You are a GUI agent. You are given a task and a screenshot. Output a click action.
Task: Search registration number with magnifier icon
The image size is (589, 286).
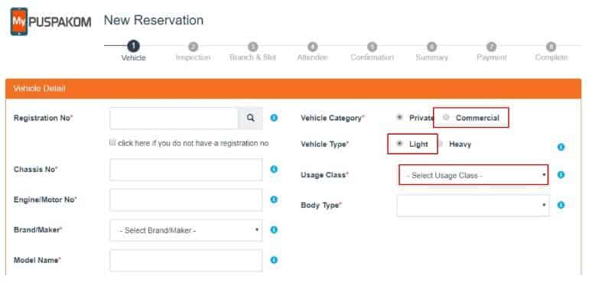251,118
